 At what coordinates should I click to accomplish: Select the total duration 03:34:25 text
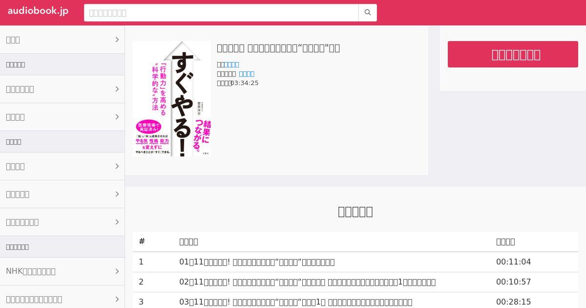[244, 83]
